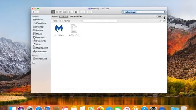Select the "Macintosh HD" search scope
Image resolution: width=196 pixels, height=110 pixels.
[x=76, y=16]
